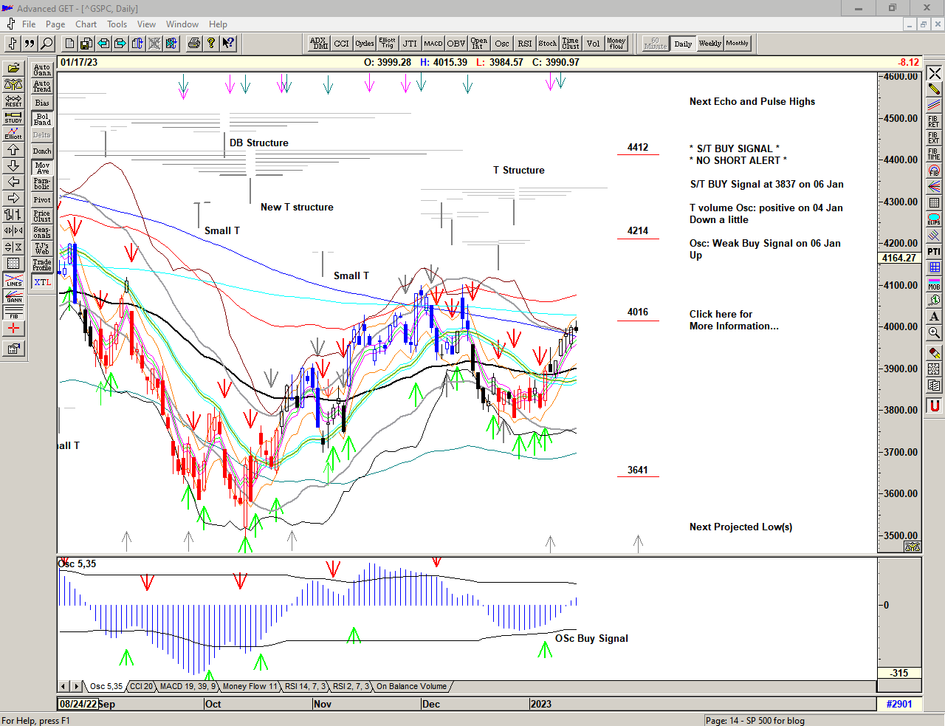
Task: Click 'Click here for More Information' text
Action: point(733,320)
